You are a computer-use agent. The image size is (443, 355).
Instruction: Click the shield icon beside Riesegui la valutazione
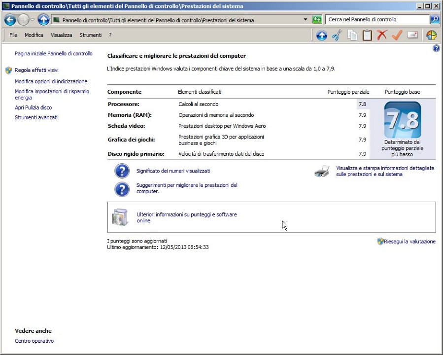(x=380, y=242)
